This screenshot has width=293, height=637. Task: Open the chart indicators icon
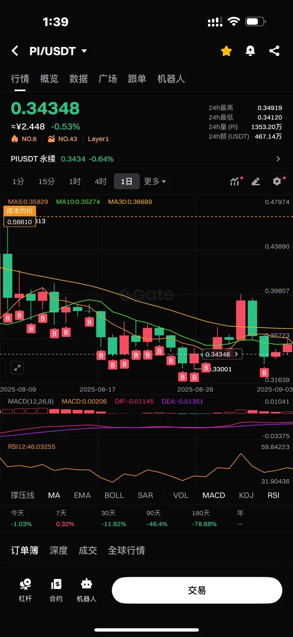[x=235, y=182]
